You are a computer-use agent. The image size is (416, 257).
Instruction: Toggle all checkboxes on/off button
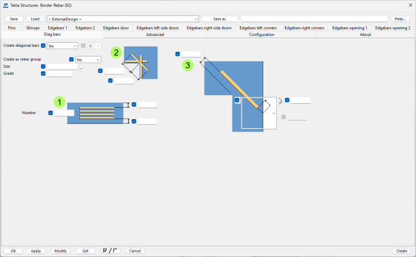point(111,251)
